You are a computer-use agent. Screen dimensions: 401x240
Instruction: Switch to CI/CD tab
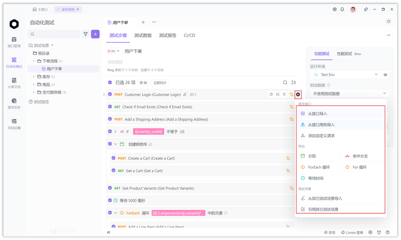pos(190,35)
